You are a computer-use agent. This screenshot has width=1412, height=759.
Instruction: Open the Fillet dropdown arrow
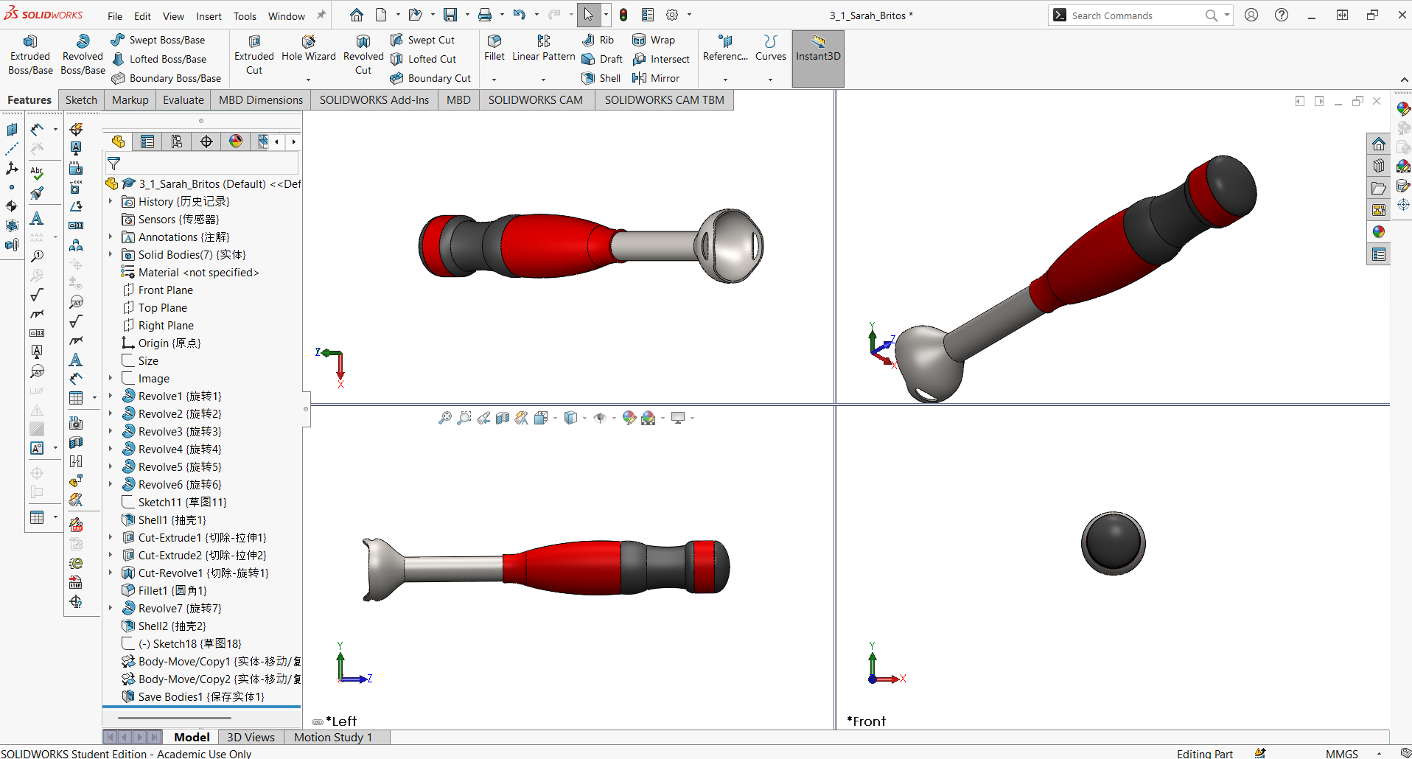point(494,79)
